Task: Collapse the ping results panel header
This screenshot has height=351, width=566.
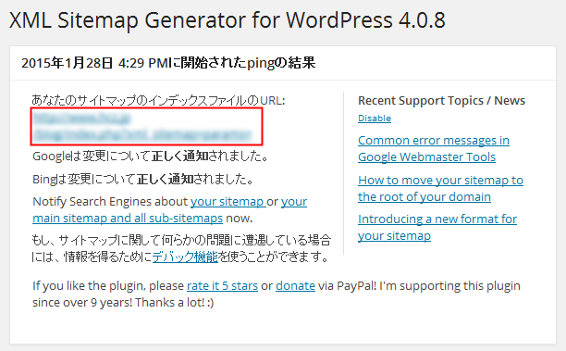Action: tap(283, 63)
